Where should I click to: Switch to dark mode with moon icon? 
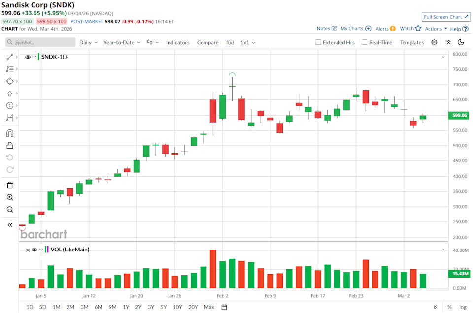[461, 42]
